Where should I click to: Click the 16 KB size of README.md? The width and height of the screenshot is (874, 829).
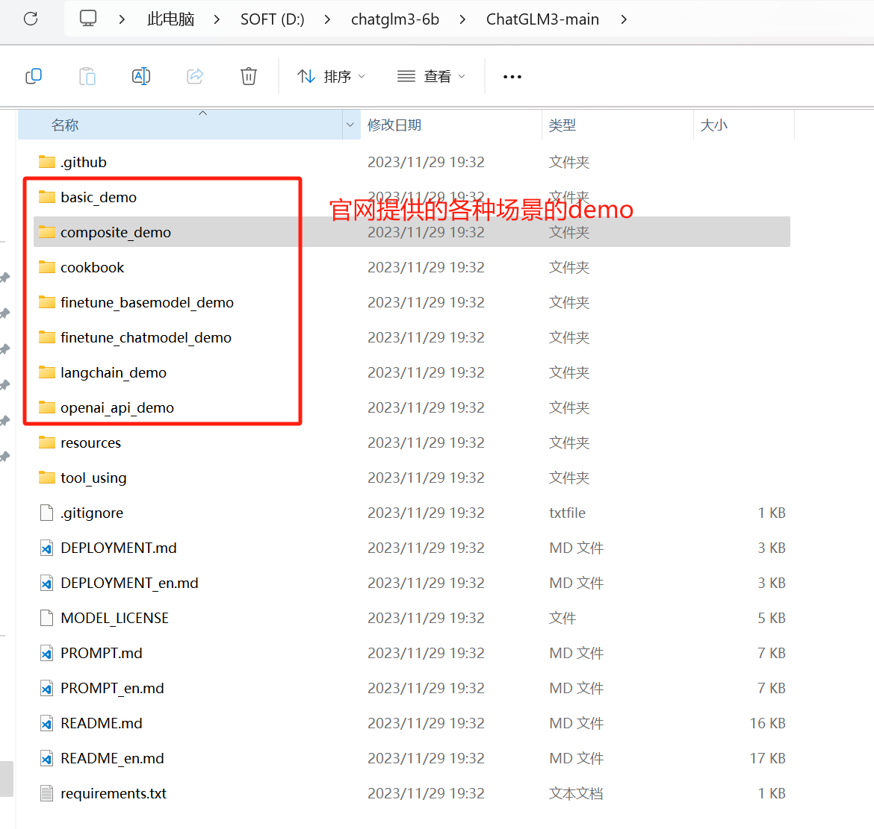767,723
